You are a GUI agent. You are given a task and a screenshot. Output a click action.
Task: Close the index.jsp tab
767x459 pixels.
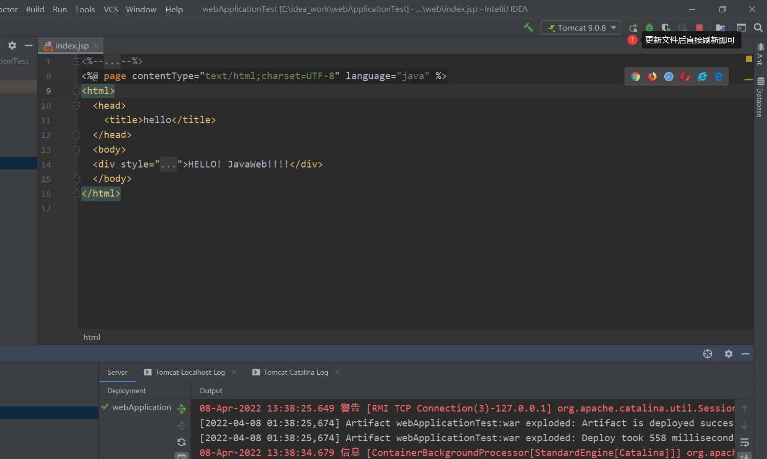pyautogui.click(x=96, y=45)
